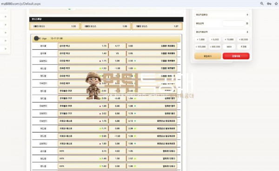Image resolution: width=279 pixels, height=171 pixels.
Task: Click the -0.50 handicap line cell
Action: [x=117, y=99]
